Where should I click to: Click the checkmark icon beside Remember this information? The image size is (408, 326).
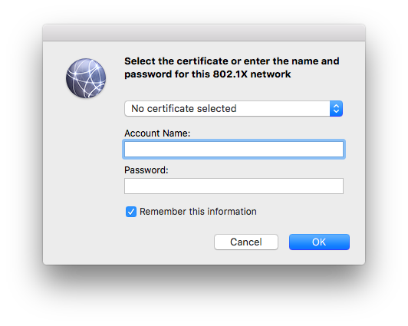pos(131,212)
